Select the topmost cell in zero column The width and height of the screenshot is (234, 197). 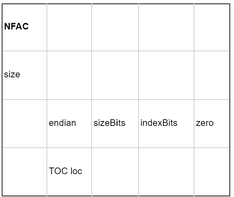point(211,27)
